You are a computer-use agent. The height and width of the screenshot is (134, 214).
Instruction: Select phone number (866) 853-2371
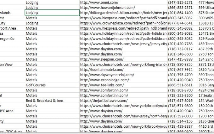pos(183,8)
